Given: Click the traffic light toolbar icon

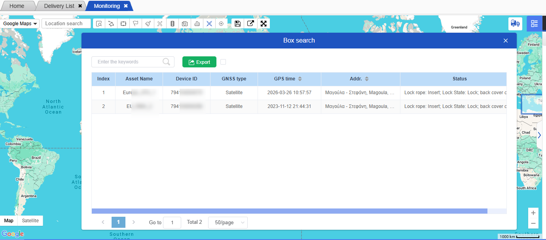Looking at the screenshot, I should coord(172,24).
